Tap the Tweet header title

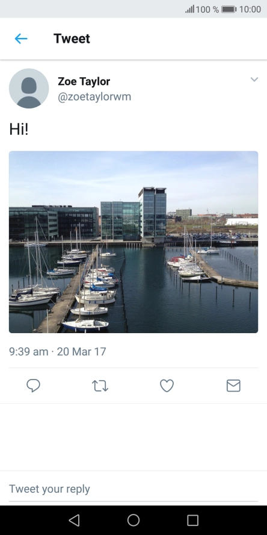coord(72,39)
